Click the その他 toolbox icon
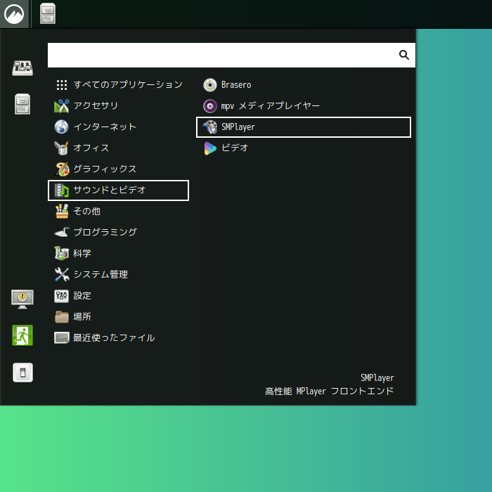Image resolution: width=492 pixels, height=492 pixels. click(x=62, y=211)
